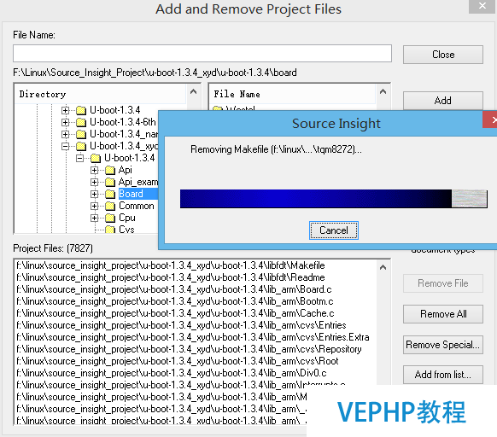Click Add from list button

coord(443,375)
